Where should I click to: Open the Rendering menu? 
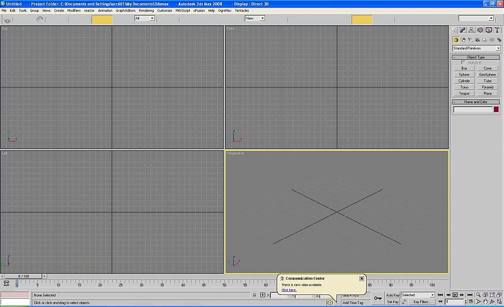146,11
